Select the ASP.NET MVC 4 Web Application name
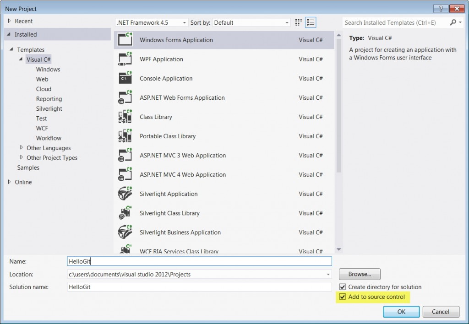This screenshot has width=469, height=324. pos(183,174)
